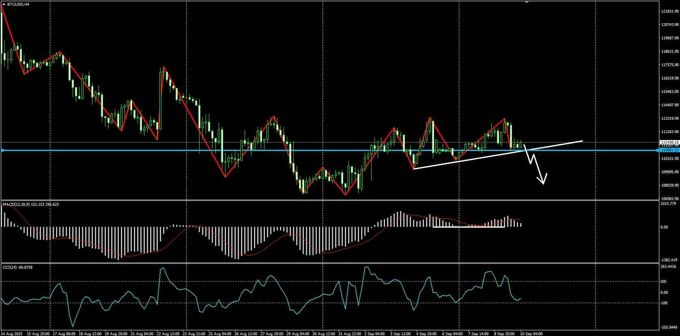680x336 pixels.
Task: Click the CCI(14) -60.8758 indicator label
Action: click(17, 267)
